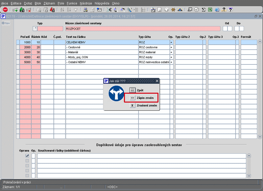Click the binoculars chart icon

tap(190, 10)
